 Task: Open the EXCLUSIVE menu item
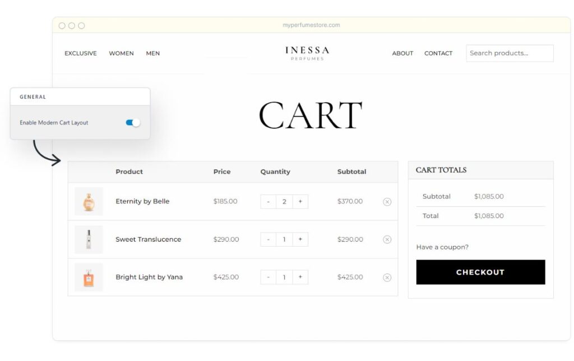pyautogui.click(x=80, y=53)
